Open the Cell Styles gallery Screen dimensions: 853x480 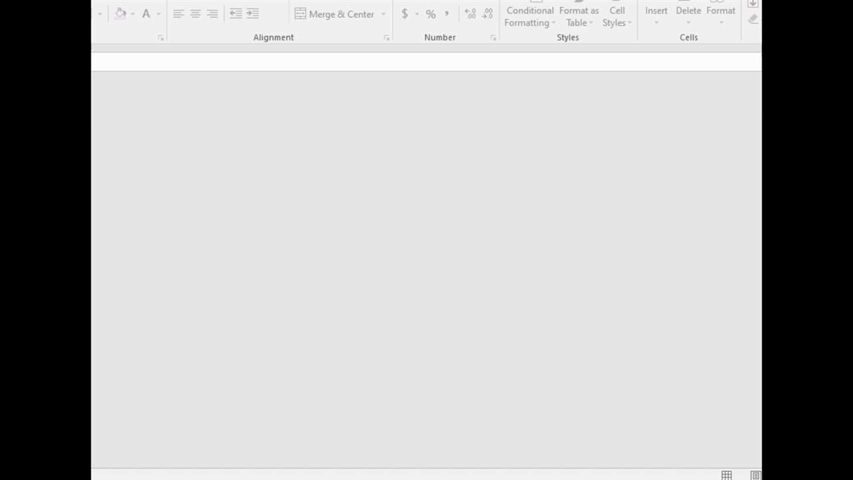(617, 16)
